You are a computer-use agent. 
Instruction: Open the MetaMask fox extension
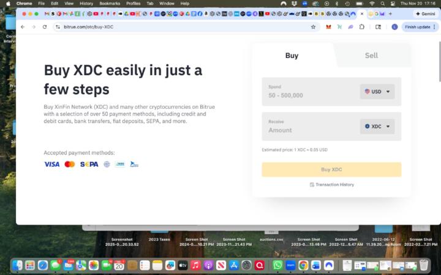coord(328,27)
